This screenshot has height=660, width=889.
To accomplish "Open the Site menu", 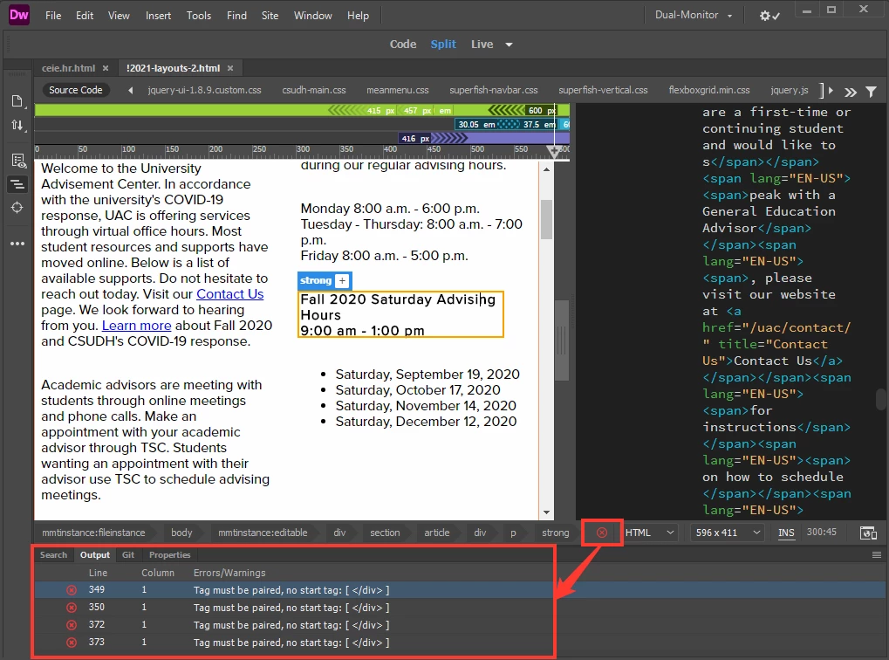I will (x=270, y=16).
